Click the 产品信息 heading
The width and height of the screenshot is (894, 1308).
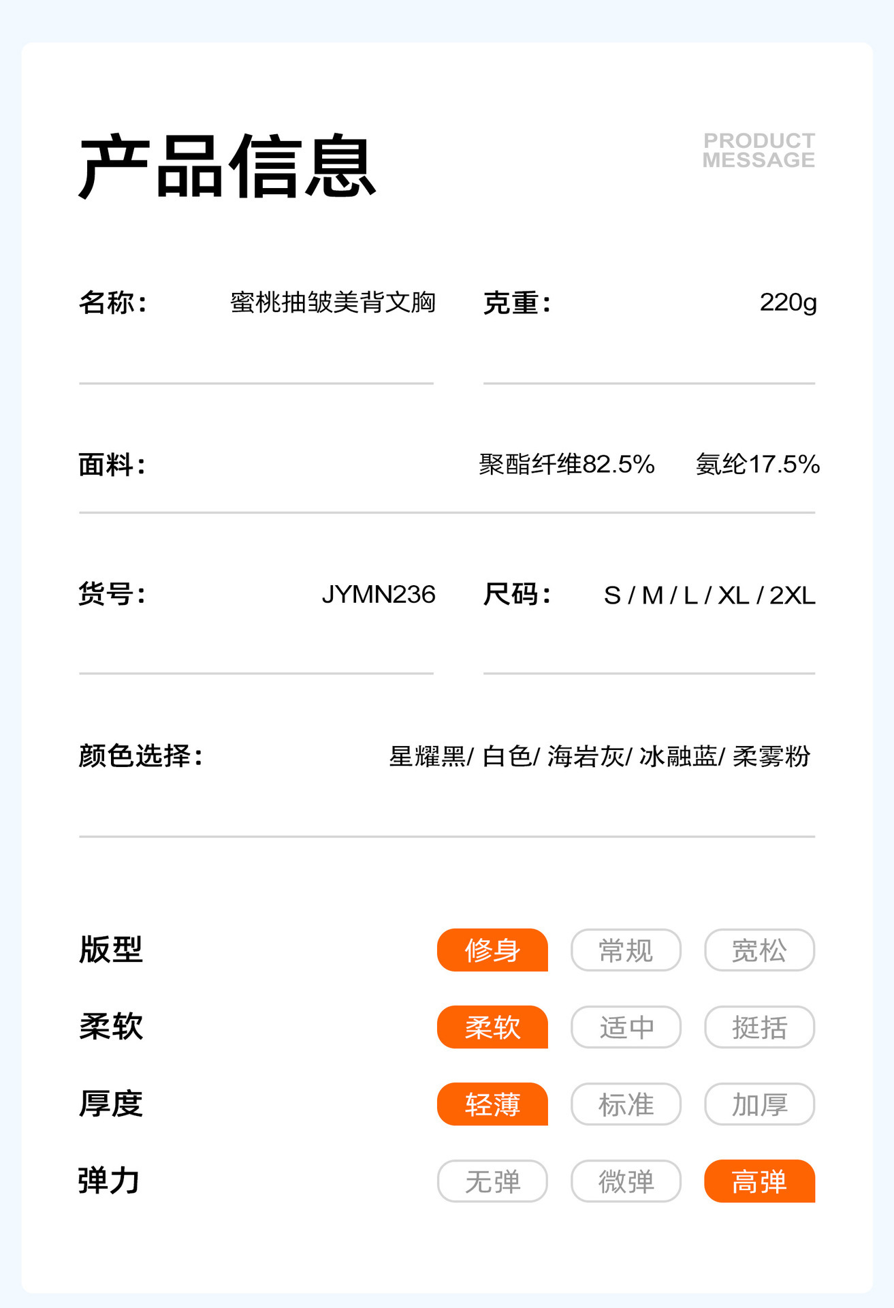click(x=227, y=167)
